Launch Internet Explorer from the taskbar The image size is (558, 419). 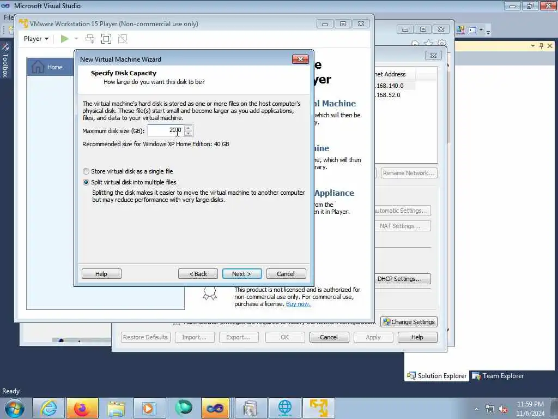click(48, 408)
